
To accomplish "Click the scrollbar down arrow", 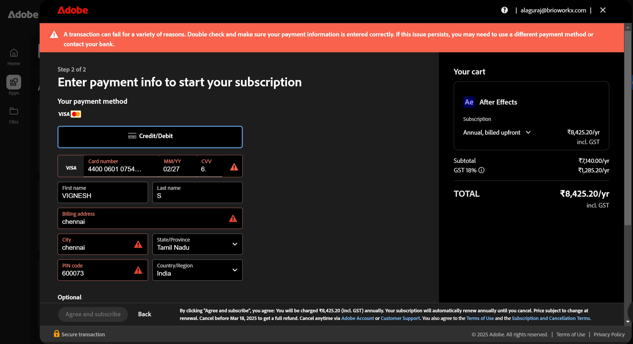I will point(628,322).
